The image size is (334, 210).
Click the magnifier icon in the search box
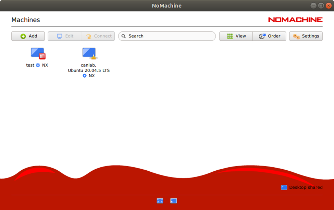pos(124,36)
